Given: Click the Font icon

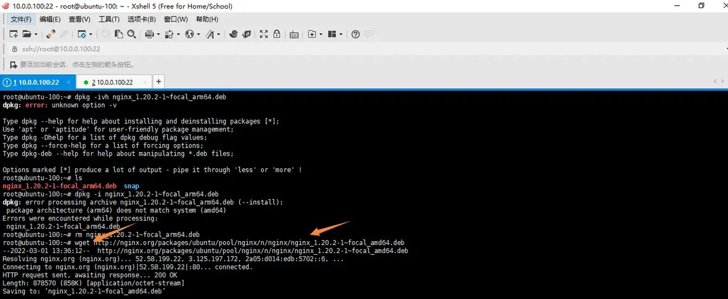Looking at the screenshot, I should pyautogui.click(x=210, y=34).
